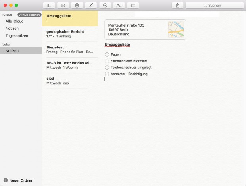Open the photo browser icon
The width and height of the screenshot is (246, 186).
[133, 5]
